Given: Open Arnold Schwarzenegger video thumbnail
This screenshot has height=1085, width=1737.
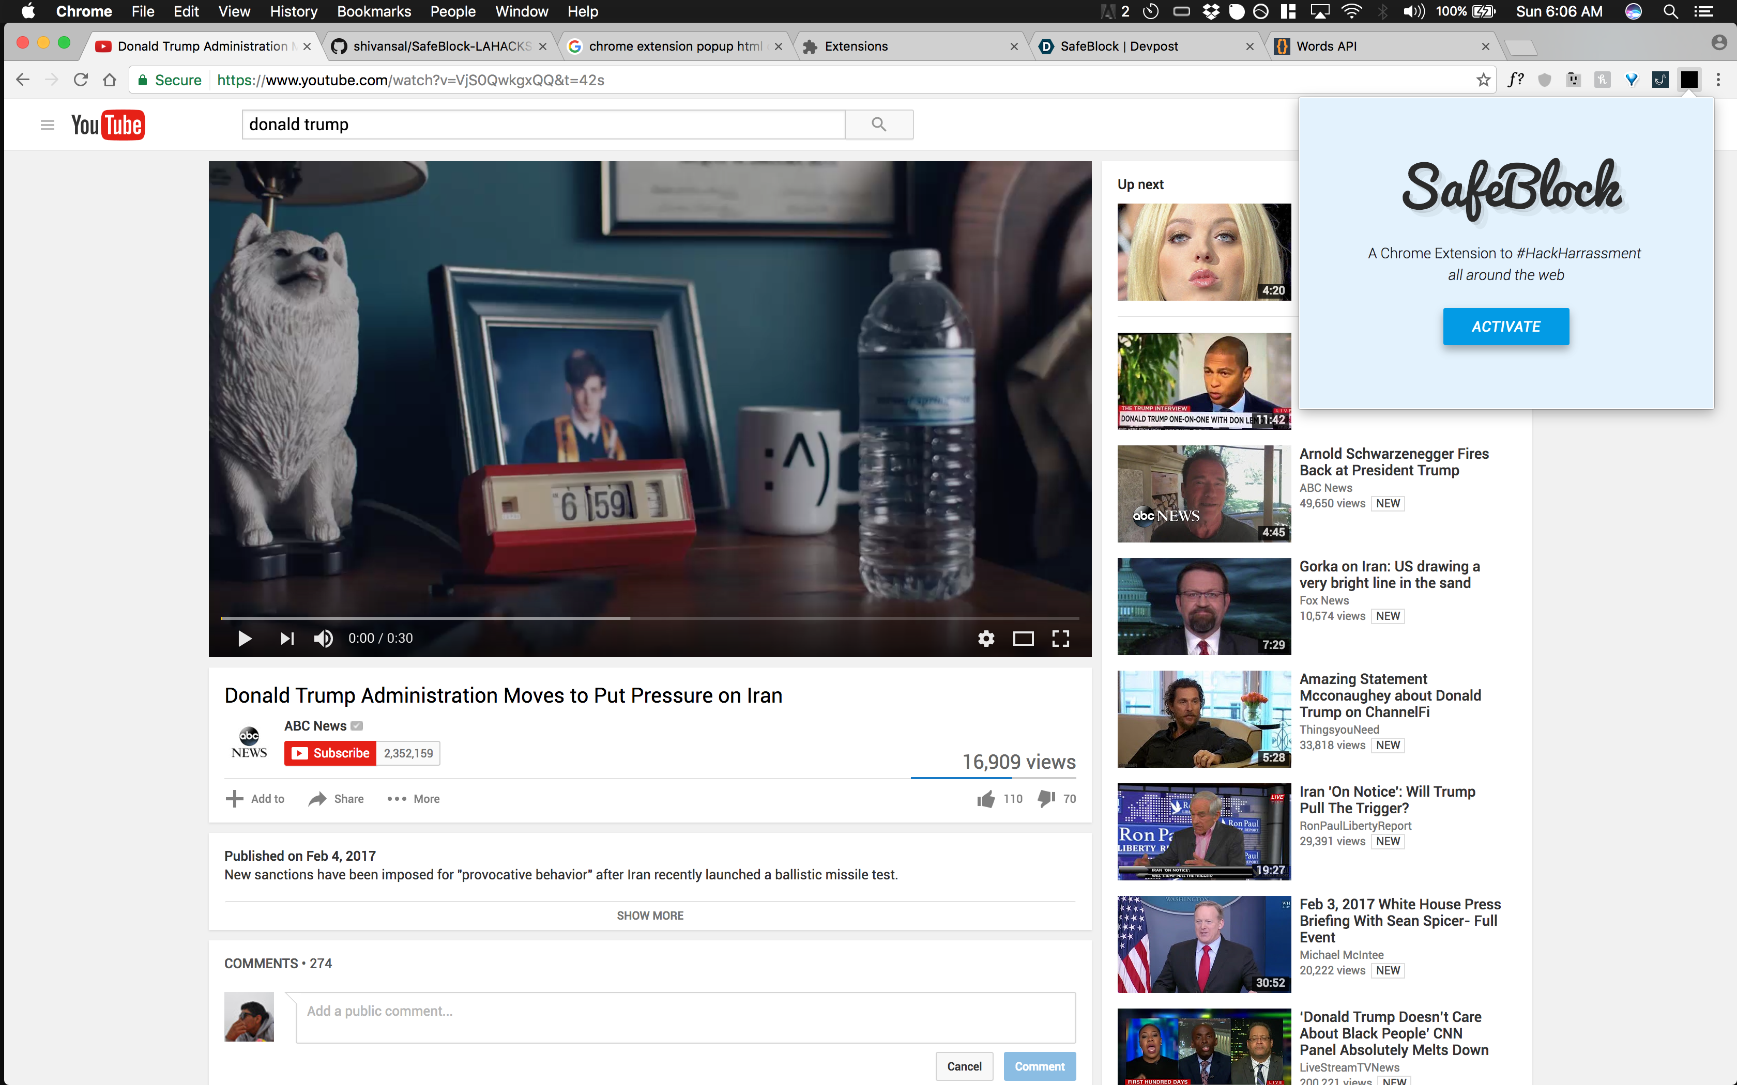Looking at the screenshot, I should 1203,494.
